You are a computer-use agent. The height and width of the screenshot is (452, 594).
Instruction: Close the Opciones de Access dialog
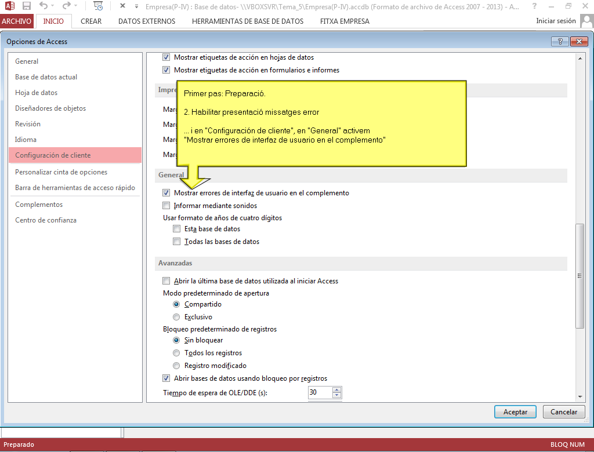pos(579,41)
